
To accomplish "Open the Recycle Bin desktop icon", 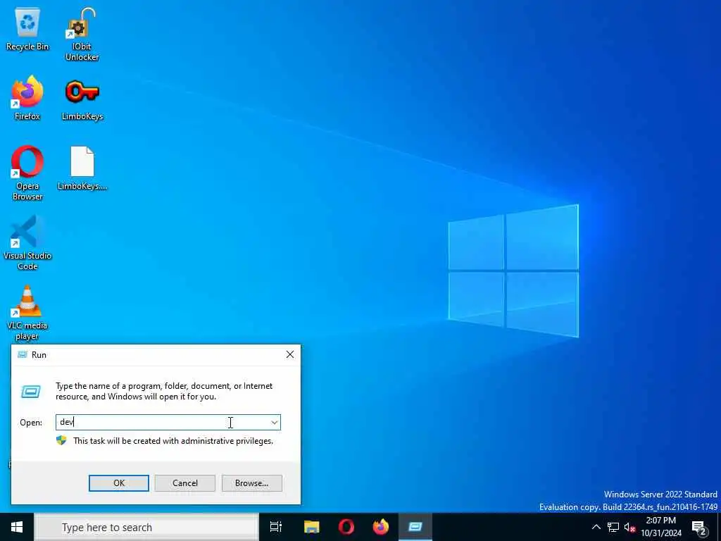I will (27, 28).
